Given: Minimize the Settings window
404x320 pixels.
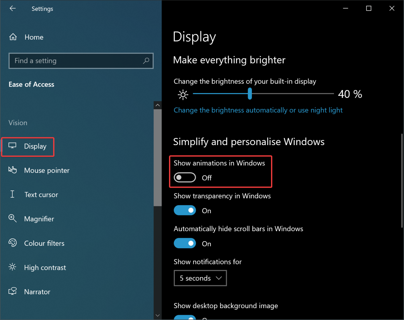Looking at the screenshot, I should click(345, 9).
